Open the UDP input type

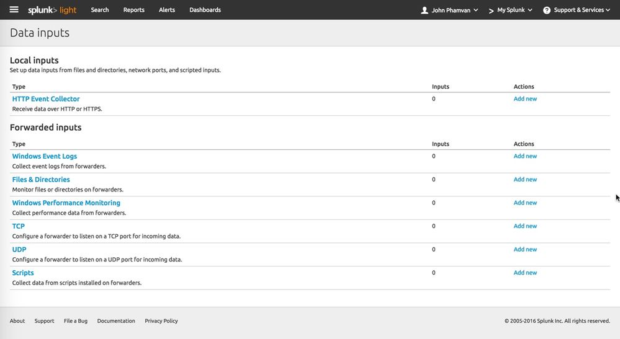pos(19,249)
